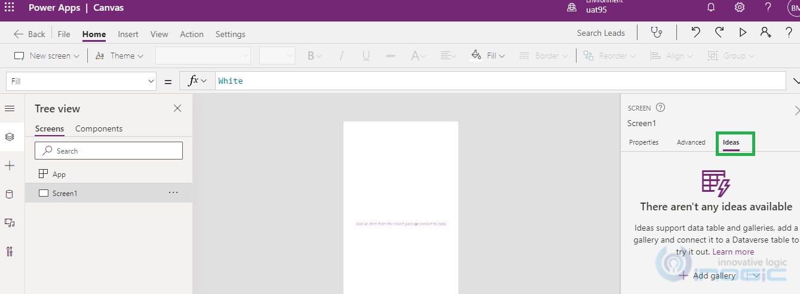
Task: Open the notifications bell
Action: coord(711,8)
